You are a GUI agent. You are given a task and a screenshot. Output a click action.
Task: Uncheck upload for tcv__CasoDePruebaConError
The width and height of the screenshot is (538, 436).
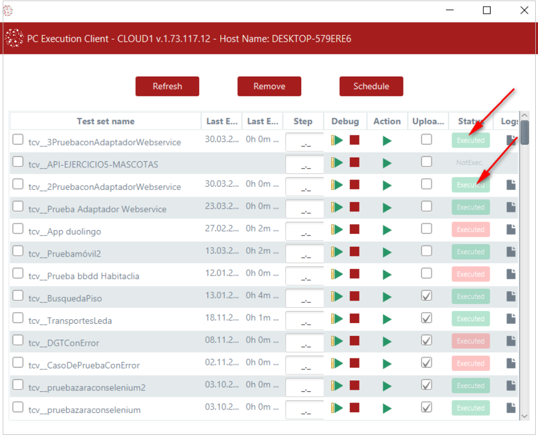pyautogui.click(x=427, y=362)
